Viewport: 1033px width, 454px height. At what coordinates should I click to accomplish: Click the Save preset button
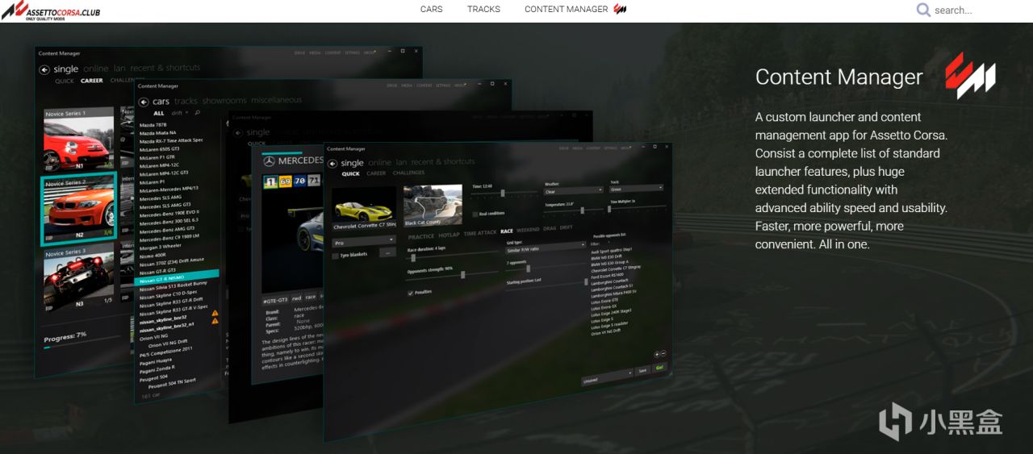[x=642, y=371]
